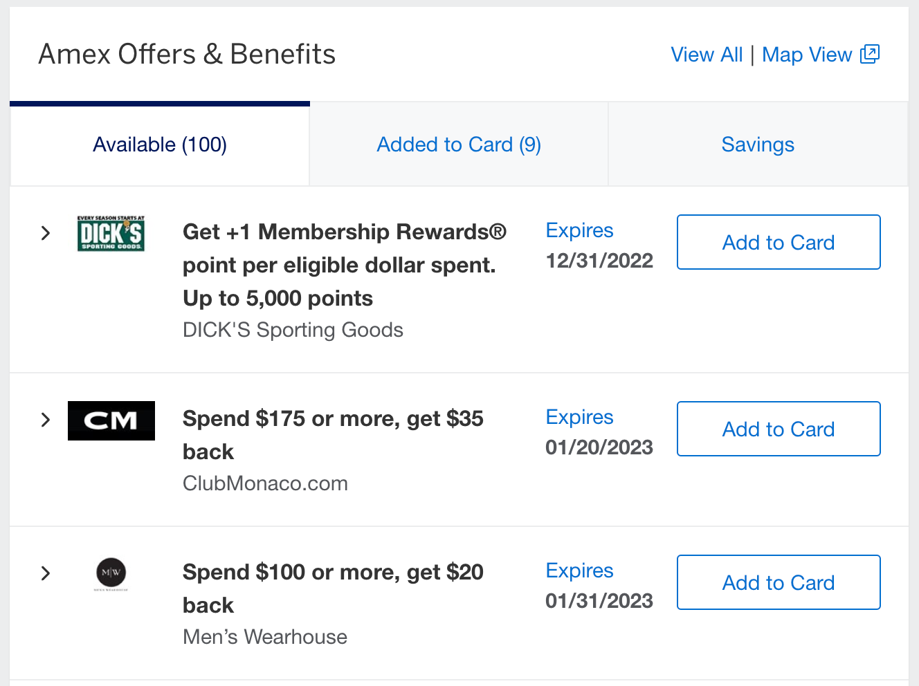Open the Map View link

point(807,55)
